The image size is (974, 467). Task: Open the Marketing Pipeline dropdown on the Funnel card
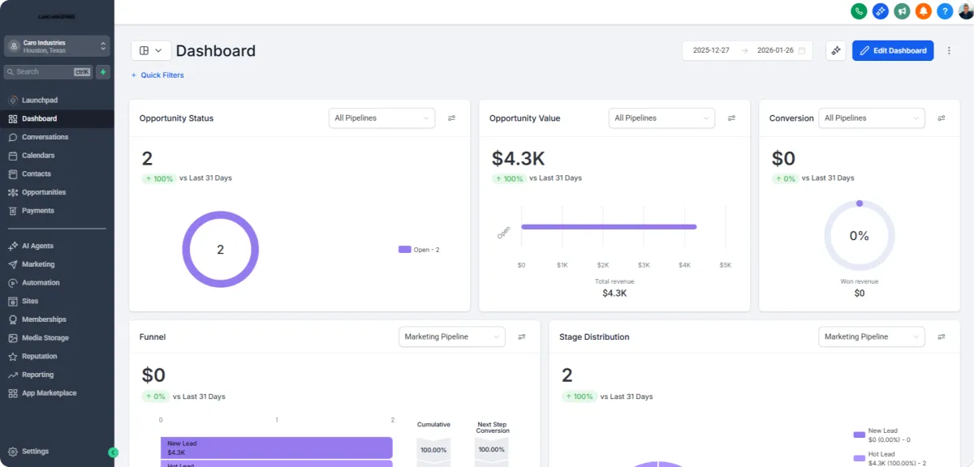451,336
